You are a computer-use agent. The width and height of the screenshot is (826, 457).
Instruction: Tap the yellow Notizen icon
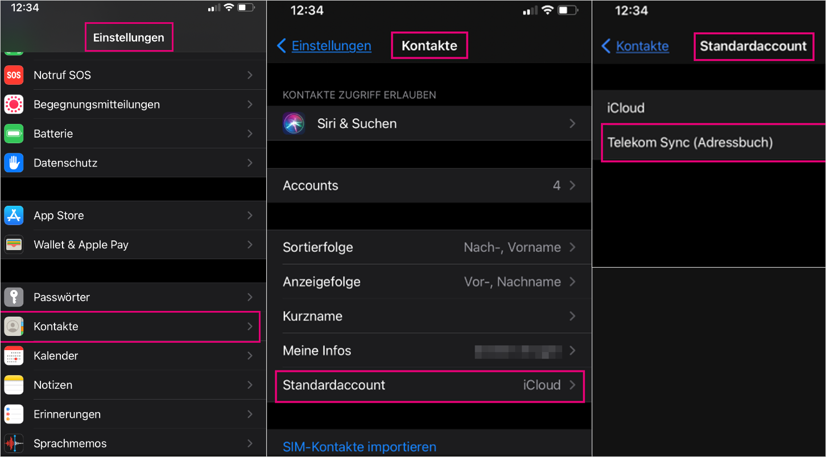pos(14,385)
